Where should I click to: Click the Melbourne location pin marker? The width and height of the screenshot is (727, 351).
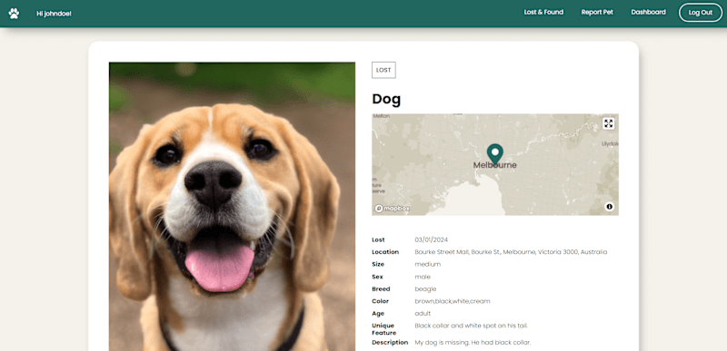tap(494, 154)
